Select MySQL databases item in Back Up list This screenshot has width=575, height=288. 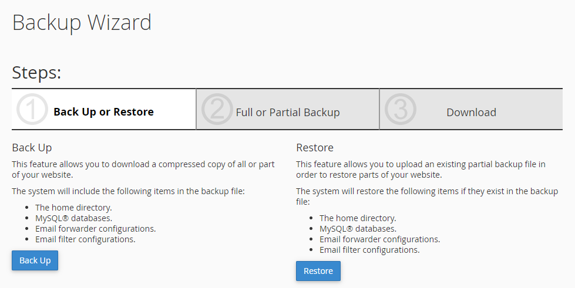point(73,218)
